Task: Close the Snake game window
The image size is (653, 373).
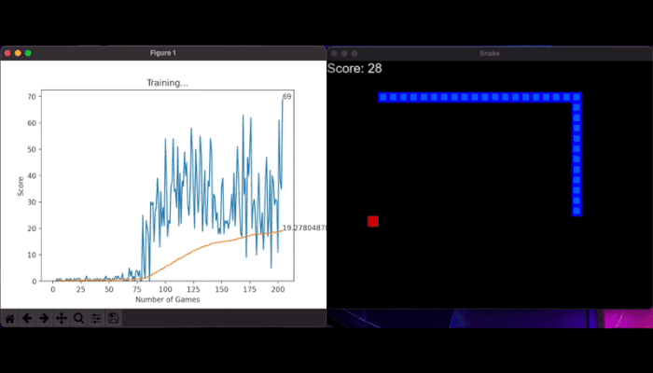Action: [333, 53]
